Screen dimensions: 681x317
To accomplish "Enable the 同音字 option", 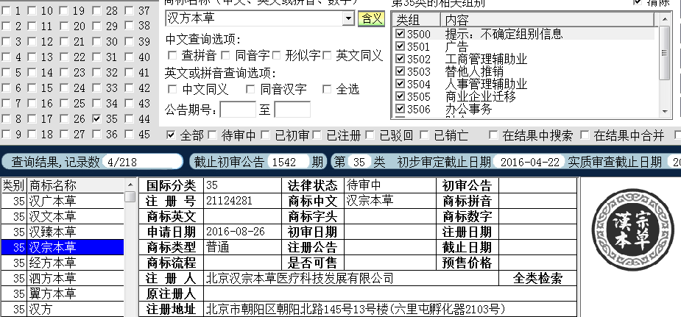I will 225,55.
